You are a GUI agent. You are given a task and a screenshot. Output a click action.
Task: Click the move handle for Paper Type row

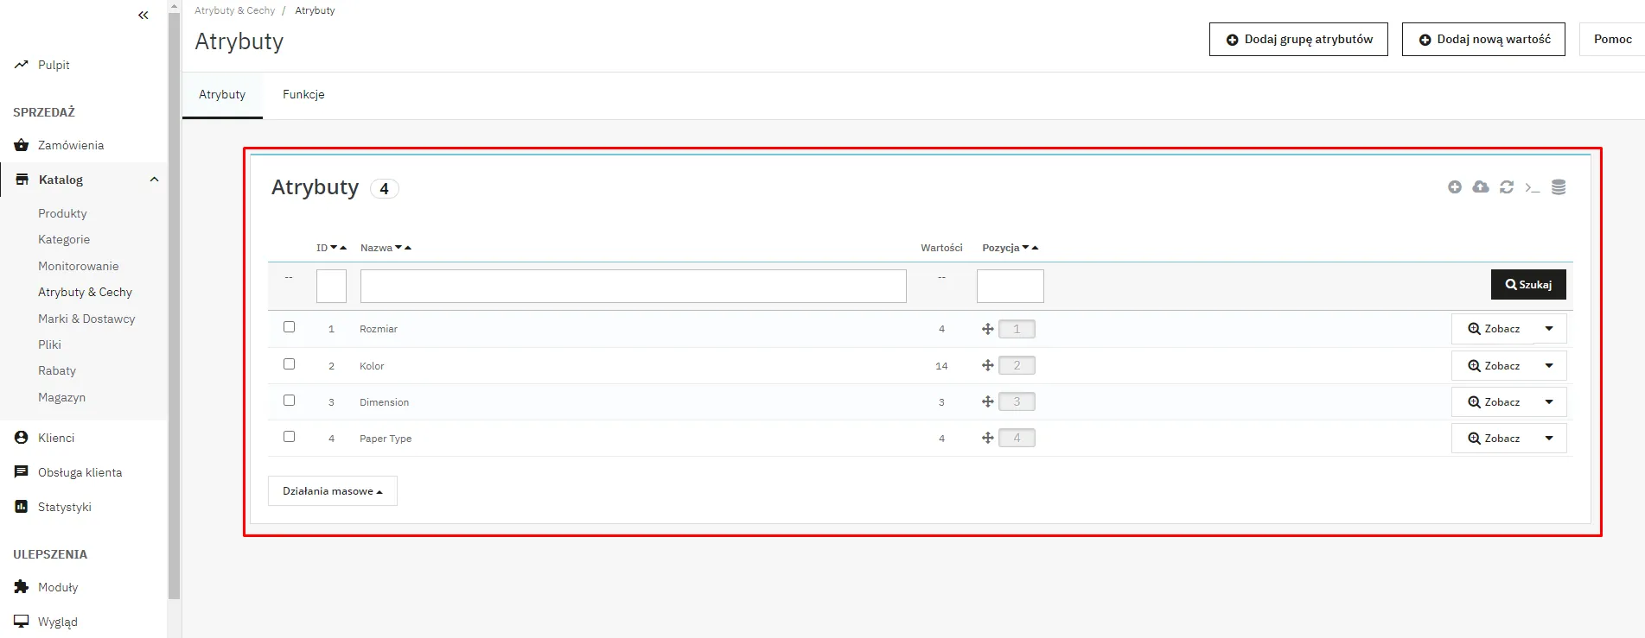(987, 439)
